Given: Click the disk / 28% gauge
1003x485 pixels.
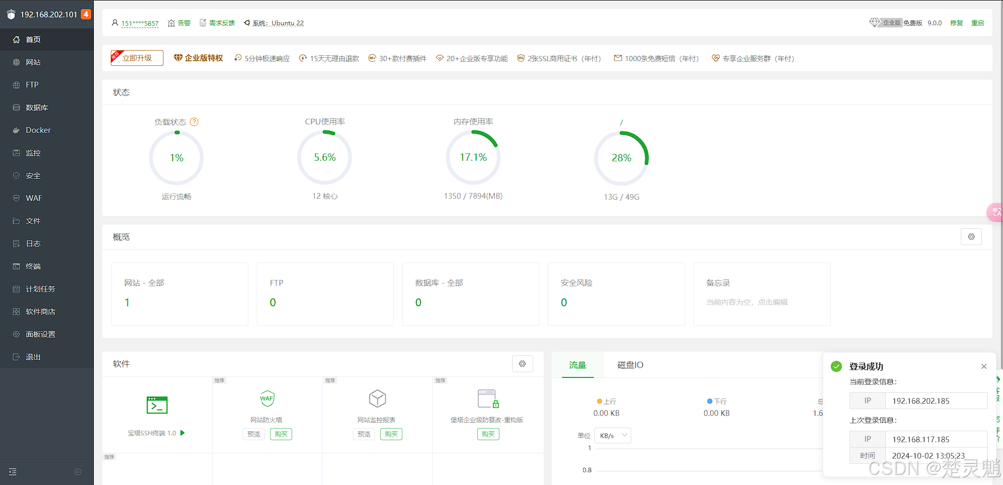Looking at the screenshot, I should (621, 158).
